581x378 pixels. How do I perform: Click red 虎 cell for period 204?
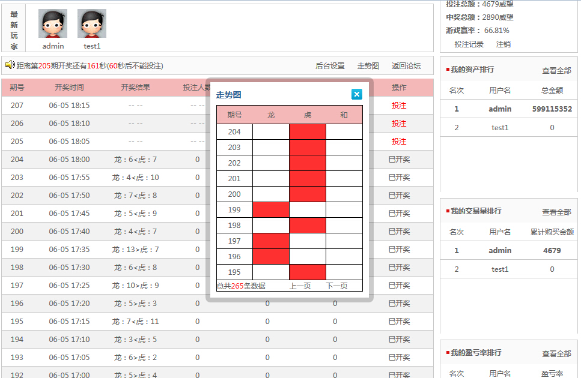pyautogui.click(x=308, y=132)
